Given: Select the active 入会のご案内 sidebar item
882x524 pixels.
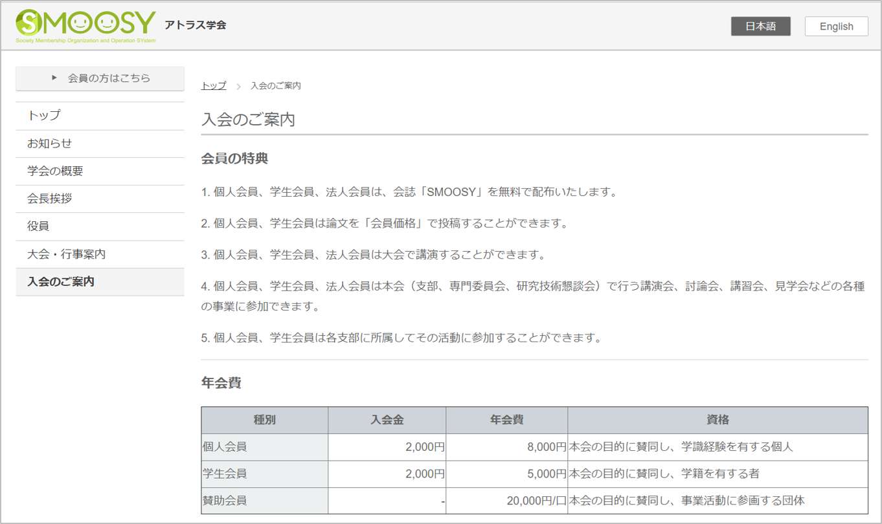Looking at the screenshot, I should (x=61, y=282).
